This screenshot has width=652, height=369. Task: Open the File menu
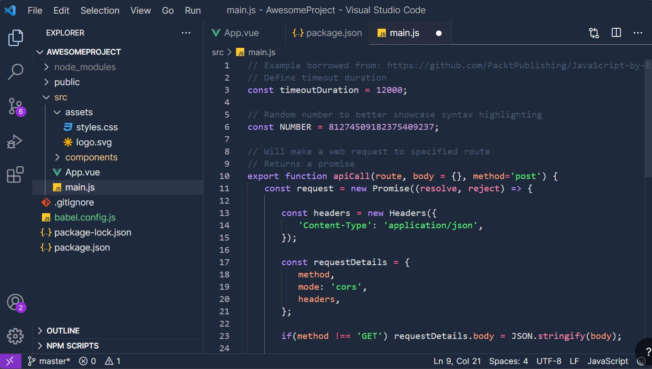35,10
